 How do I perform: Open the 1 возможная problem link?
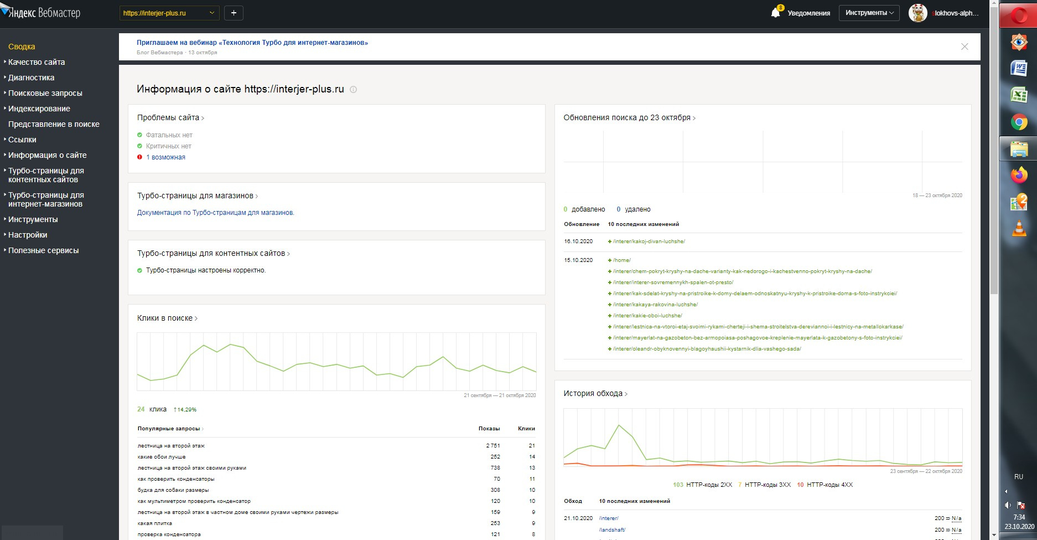pyautogui.click(x=165, y=157)
